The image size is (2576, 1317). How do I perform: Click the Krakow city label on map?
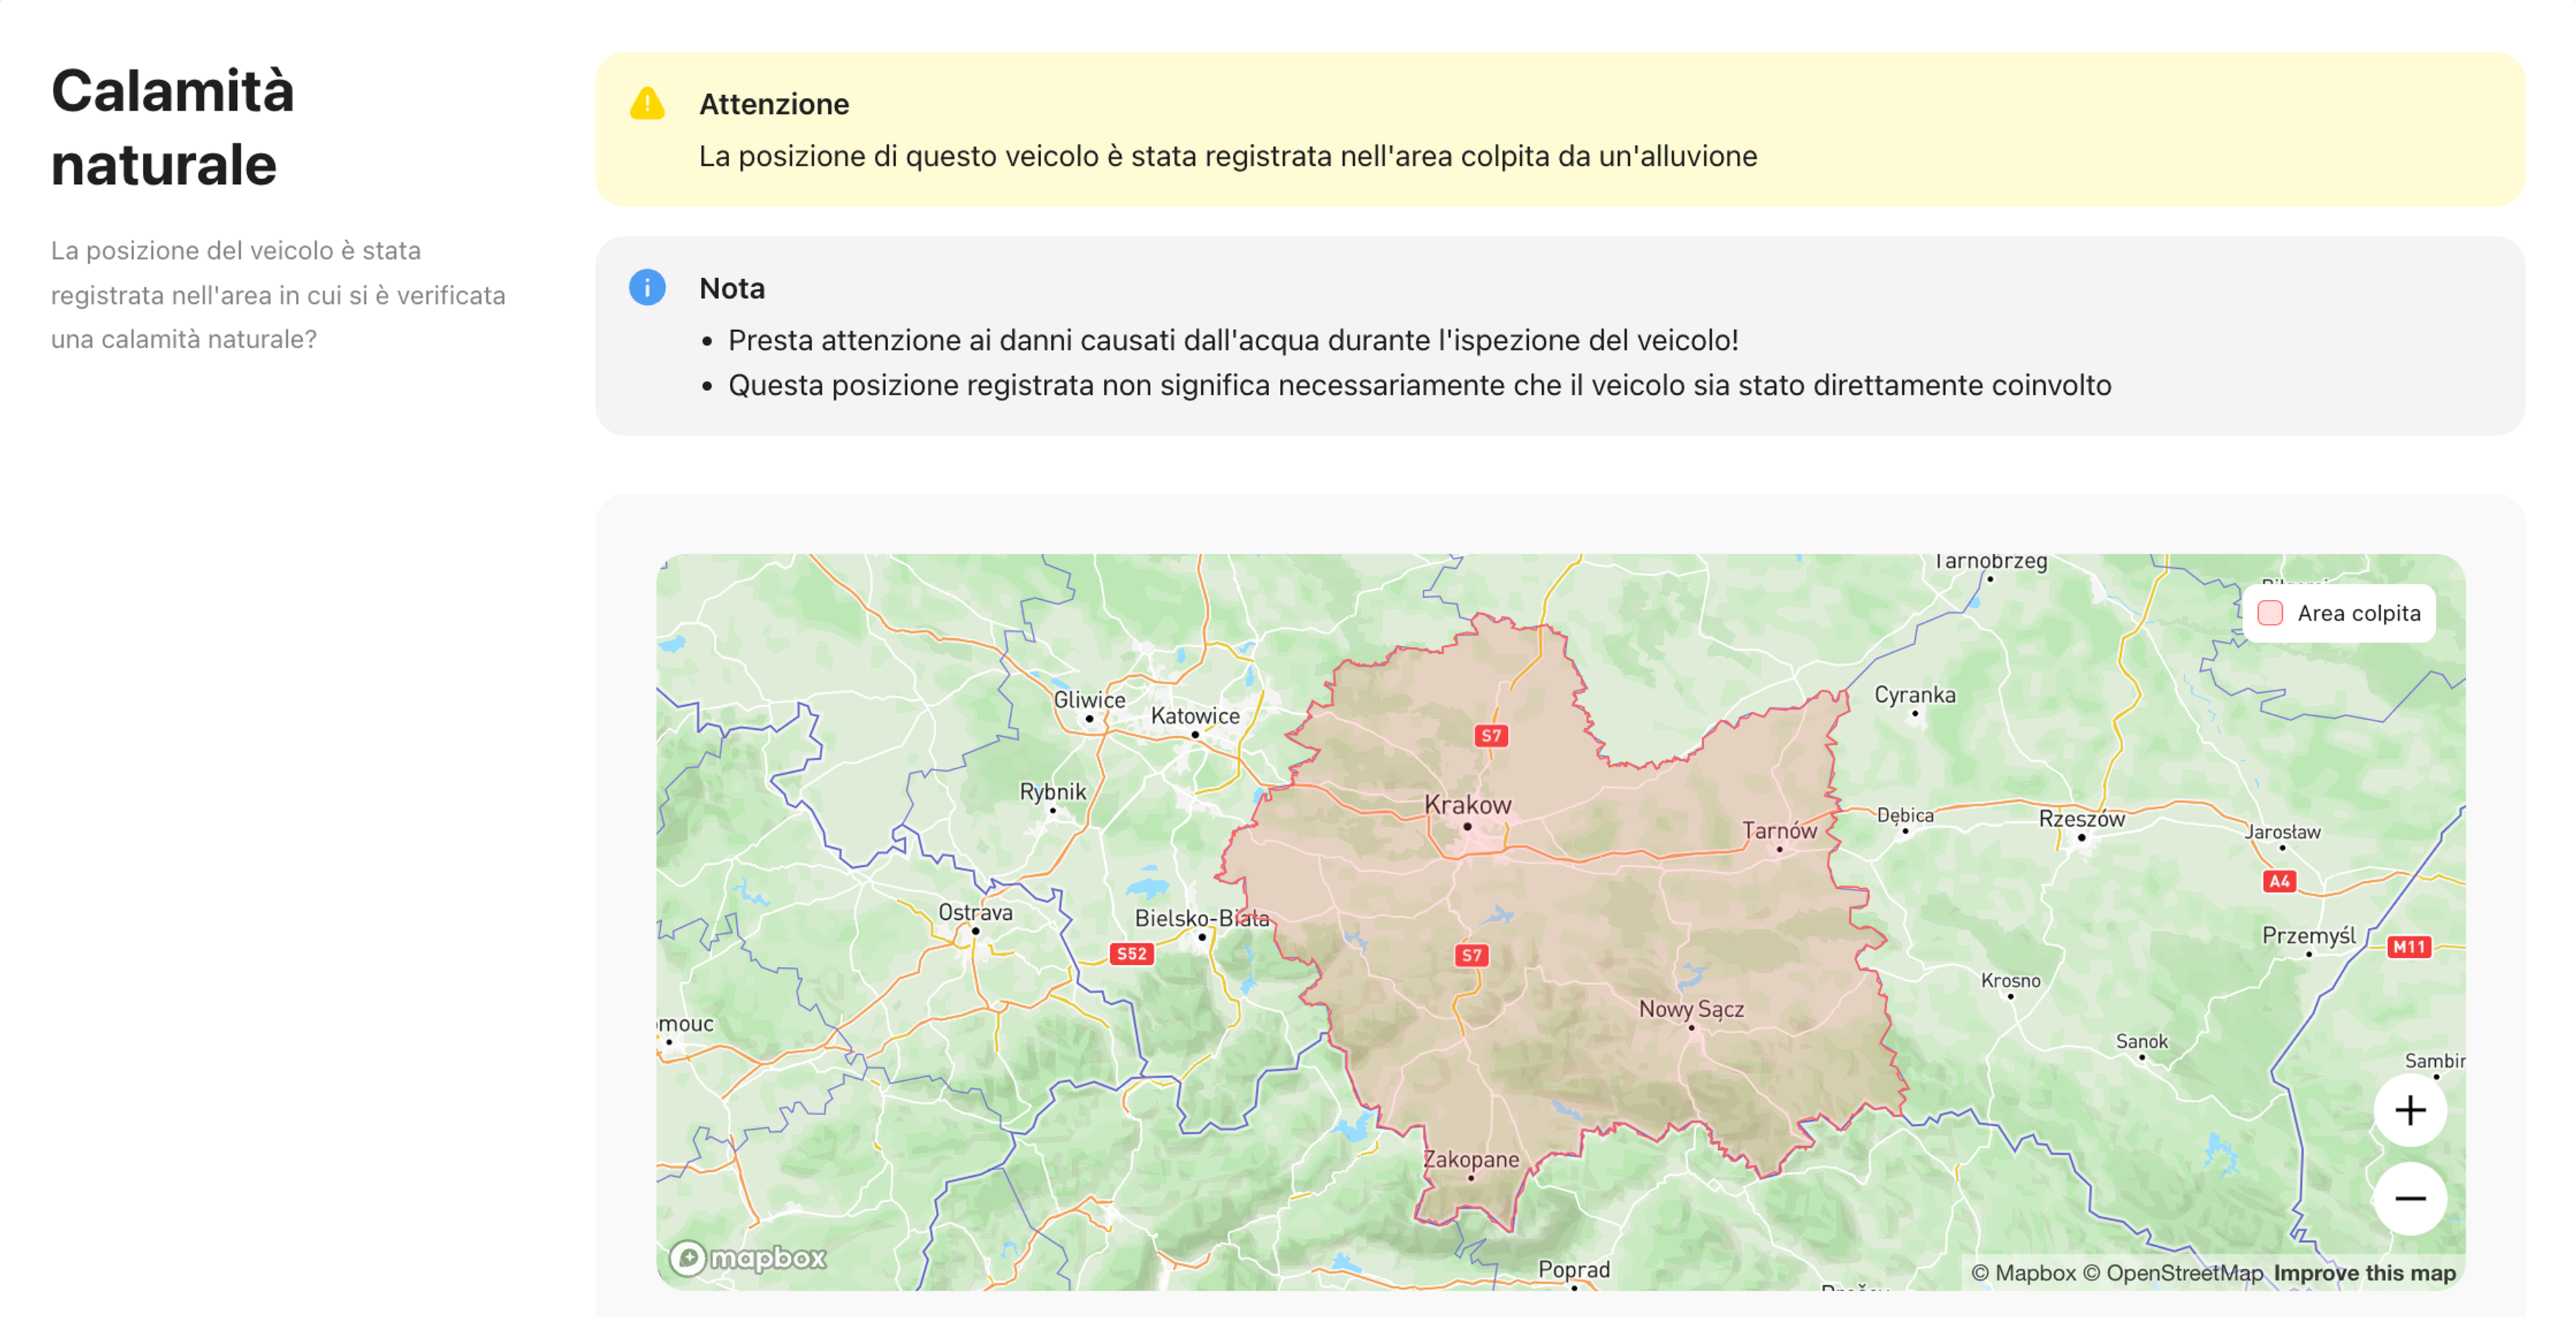tap(1467, 805)
